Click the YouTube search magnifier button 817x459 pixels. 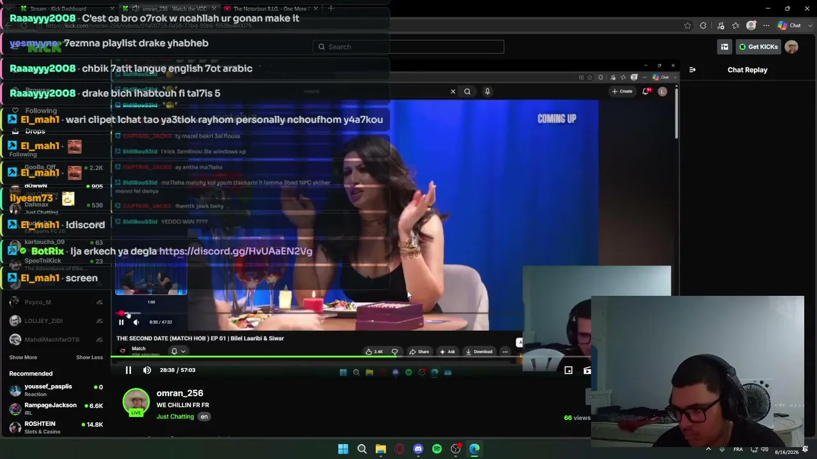pyautogui.click(x=467, y=91)
